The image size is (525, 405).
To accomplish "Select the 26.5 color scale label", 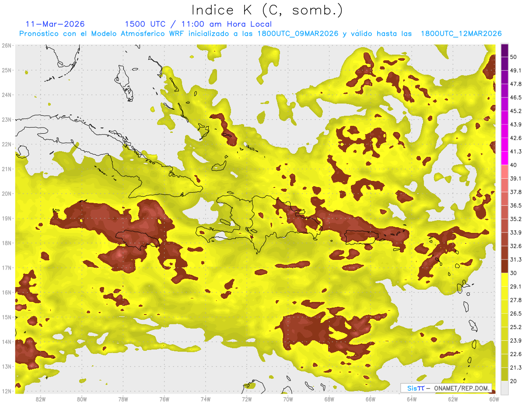I will tap(515, 314).
